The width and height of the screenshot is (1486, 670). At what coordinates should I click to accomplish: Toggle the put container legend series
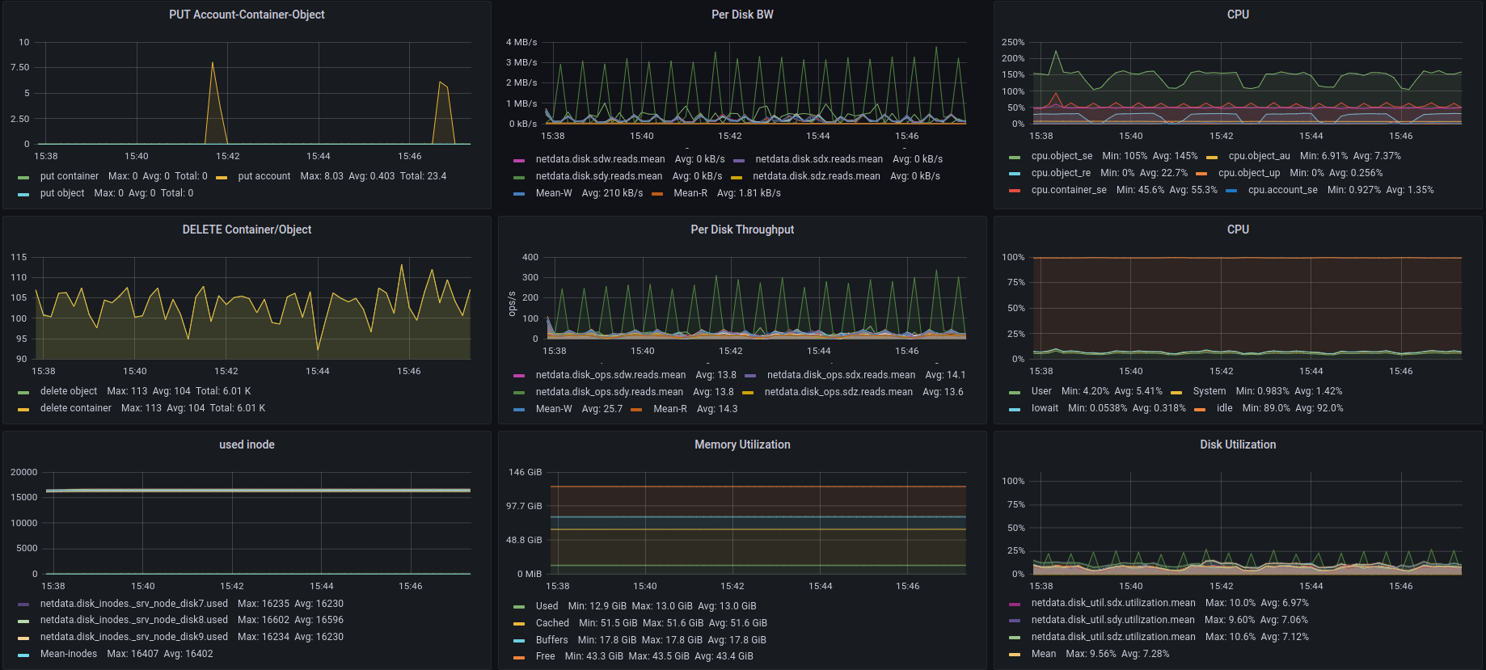coord(70,176)
